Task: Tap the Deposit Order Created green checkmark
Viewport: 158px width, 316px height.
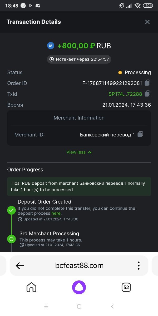Action: click(11, 210)
